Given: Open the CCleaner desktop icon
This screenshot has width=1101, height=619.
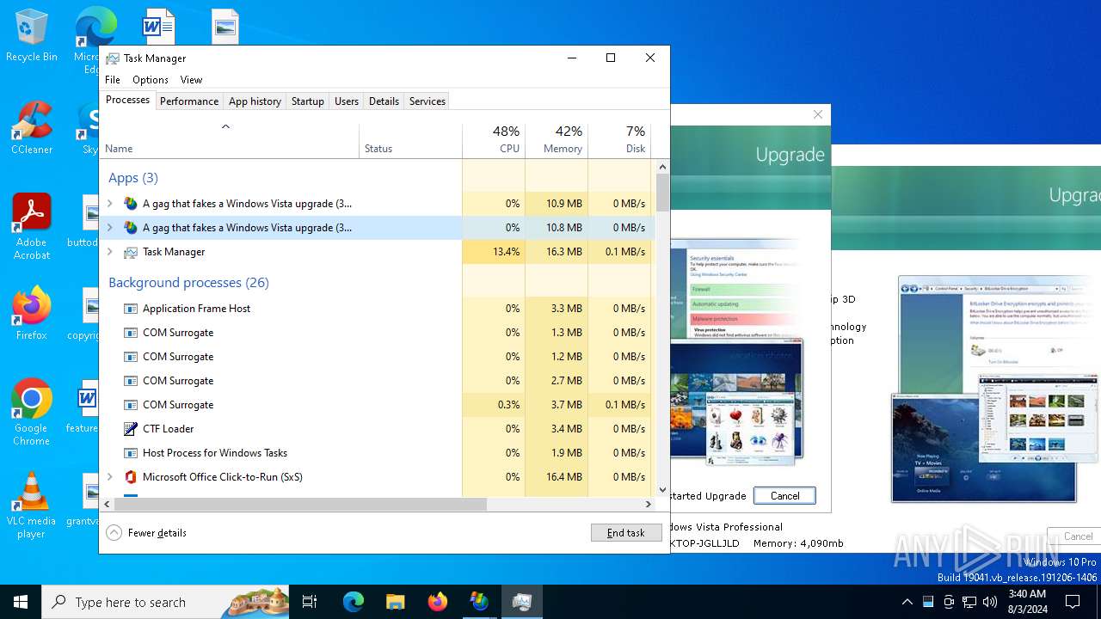Looking at the screenshot, I should pyautogui.click(x=31, y=129).
